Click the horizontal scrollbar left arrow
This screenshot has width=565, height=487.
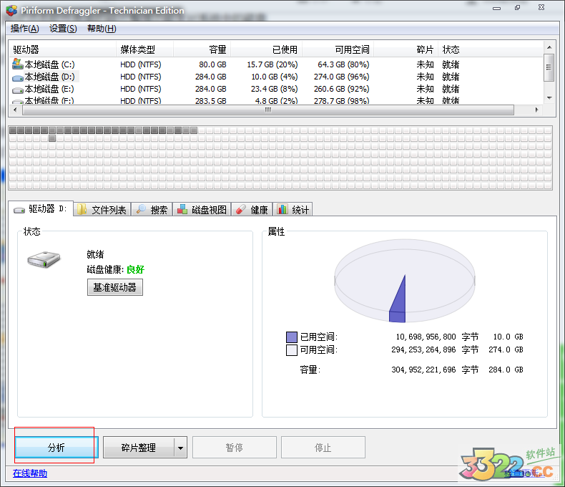15,110
